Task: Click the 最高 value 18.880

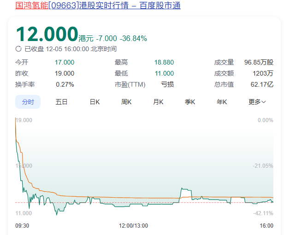Action: pos(164,62)
